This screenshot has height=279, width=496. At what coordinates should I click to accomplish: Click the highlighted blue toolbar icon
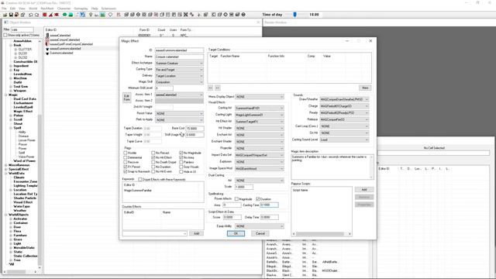83,15
